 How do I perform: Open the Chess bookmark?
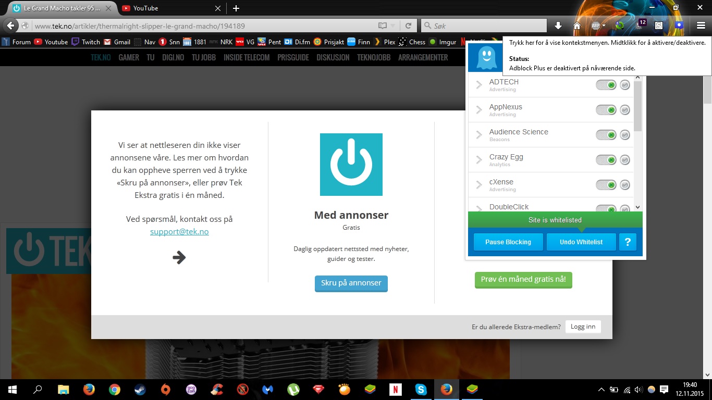point(412,42)
